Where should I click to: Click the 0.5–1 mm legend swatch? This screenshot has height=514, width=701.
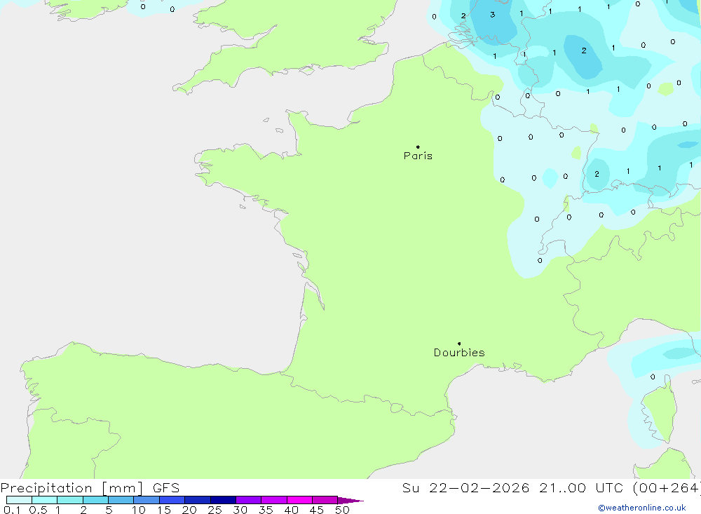(x=45, y=500)
